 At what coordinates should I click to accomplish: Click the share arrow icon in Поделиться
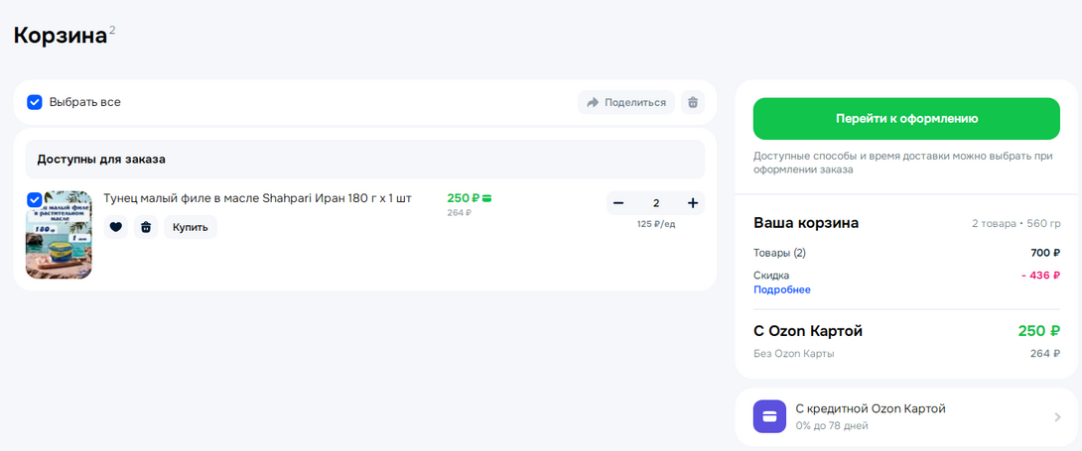coord(593,102)
